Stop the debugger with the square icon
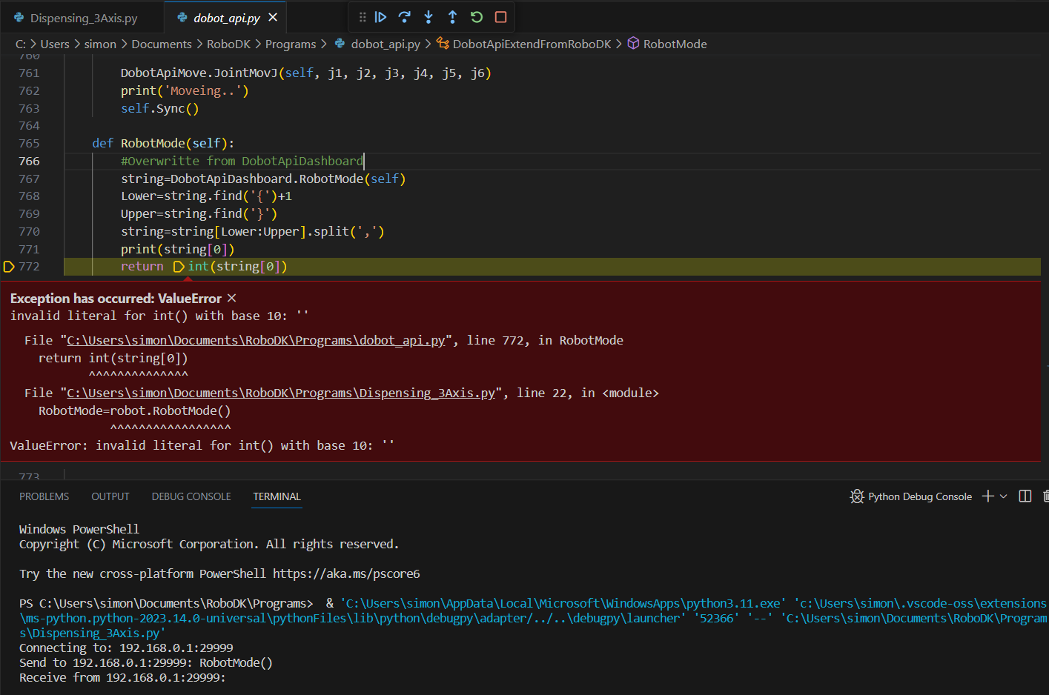The height and width of the screenshot is (695, 1049). [500, 17]
